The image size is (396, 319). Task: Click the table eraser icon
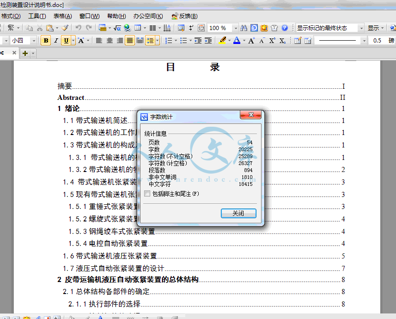308,40
